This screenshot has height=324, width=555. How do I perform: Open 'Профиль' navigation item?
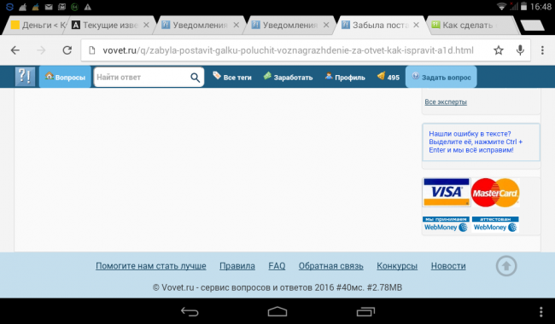pos(345,77)
